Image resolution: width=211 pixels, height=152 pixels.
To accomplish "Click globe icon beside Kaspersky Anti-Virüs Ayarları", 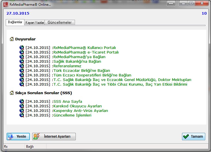I will 22,111.
